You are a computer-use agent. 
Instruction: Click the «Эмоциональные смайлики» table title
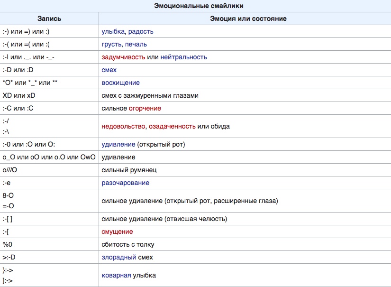195,6
